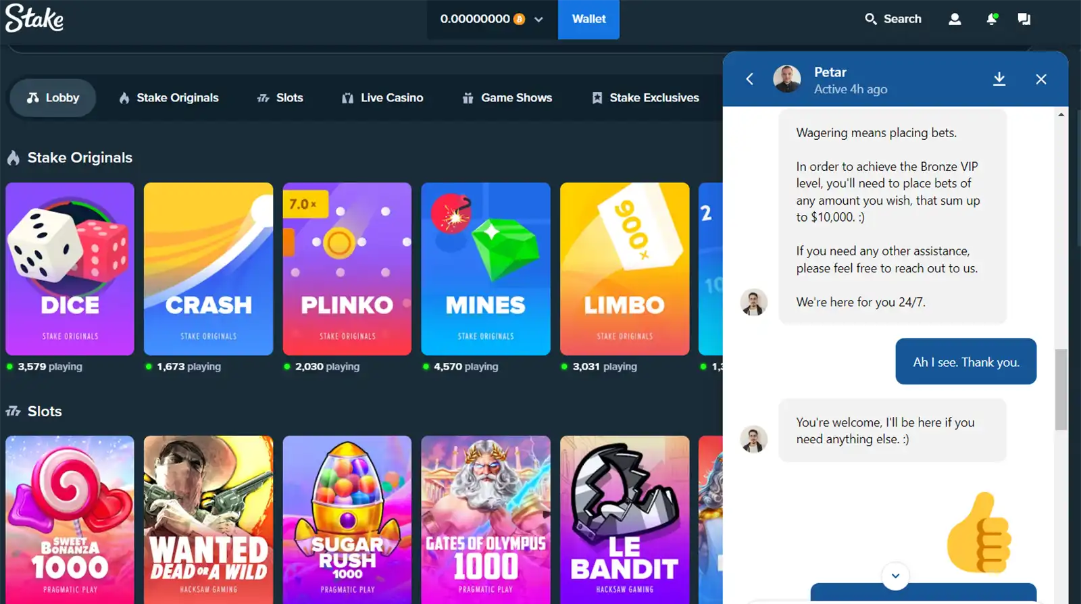1081x604 pixels.
Task: Open the Crash game thumbnail
Action: (x=209, y=269)
